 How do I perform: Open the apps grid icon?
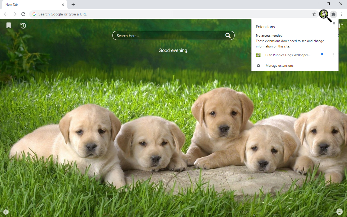339,212
